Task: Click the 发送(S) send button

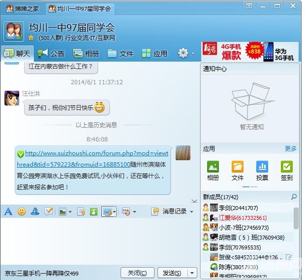Action: tap(173, 273)
